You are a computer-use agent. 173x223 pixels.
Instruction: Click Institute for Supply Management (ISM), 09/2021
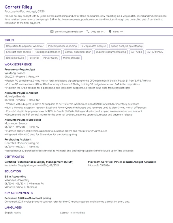[31, 166]
